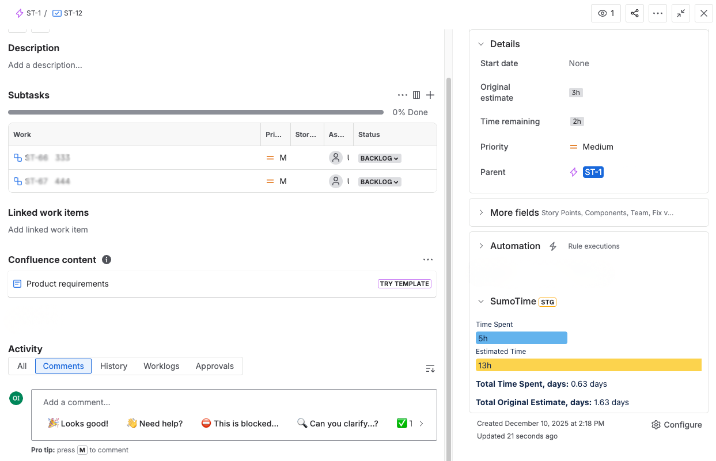Collapse the Details section
This screenshot has height=461, width=716.
click(x=481, y=44)
